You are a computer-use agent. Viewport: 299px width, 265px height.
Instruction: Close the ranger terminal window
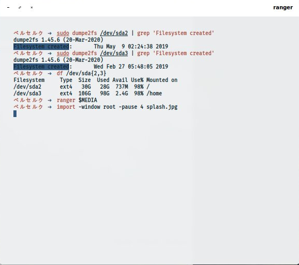pos(31,7)
